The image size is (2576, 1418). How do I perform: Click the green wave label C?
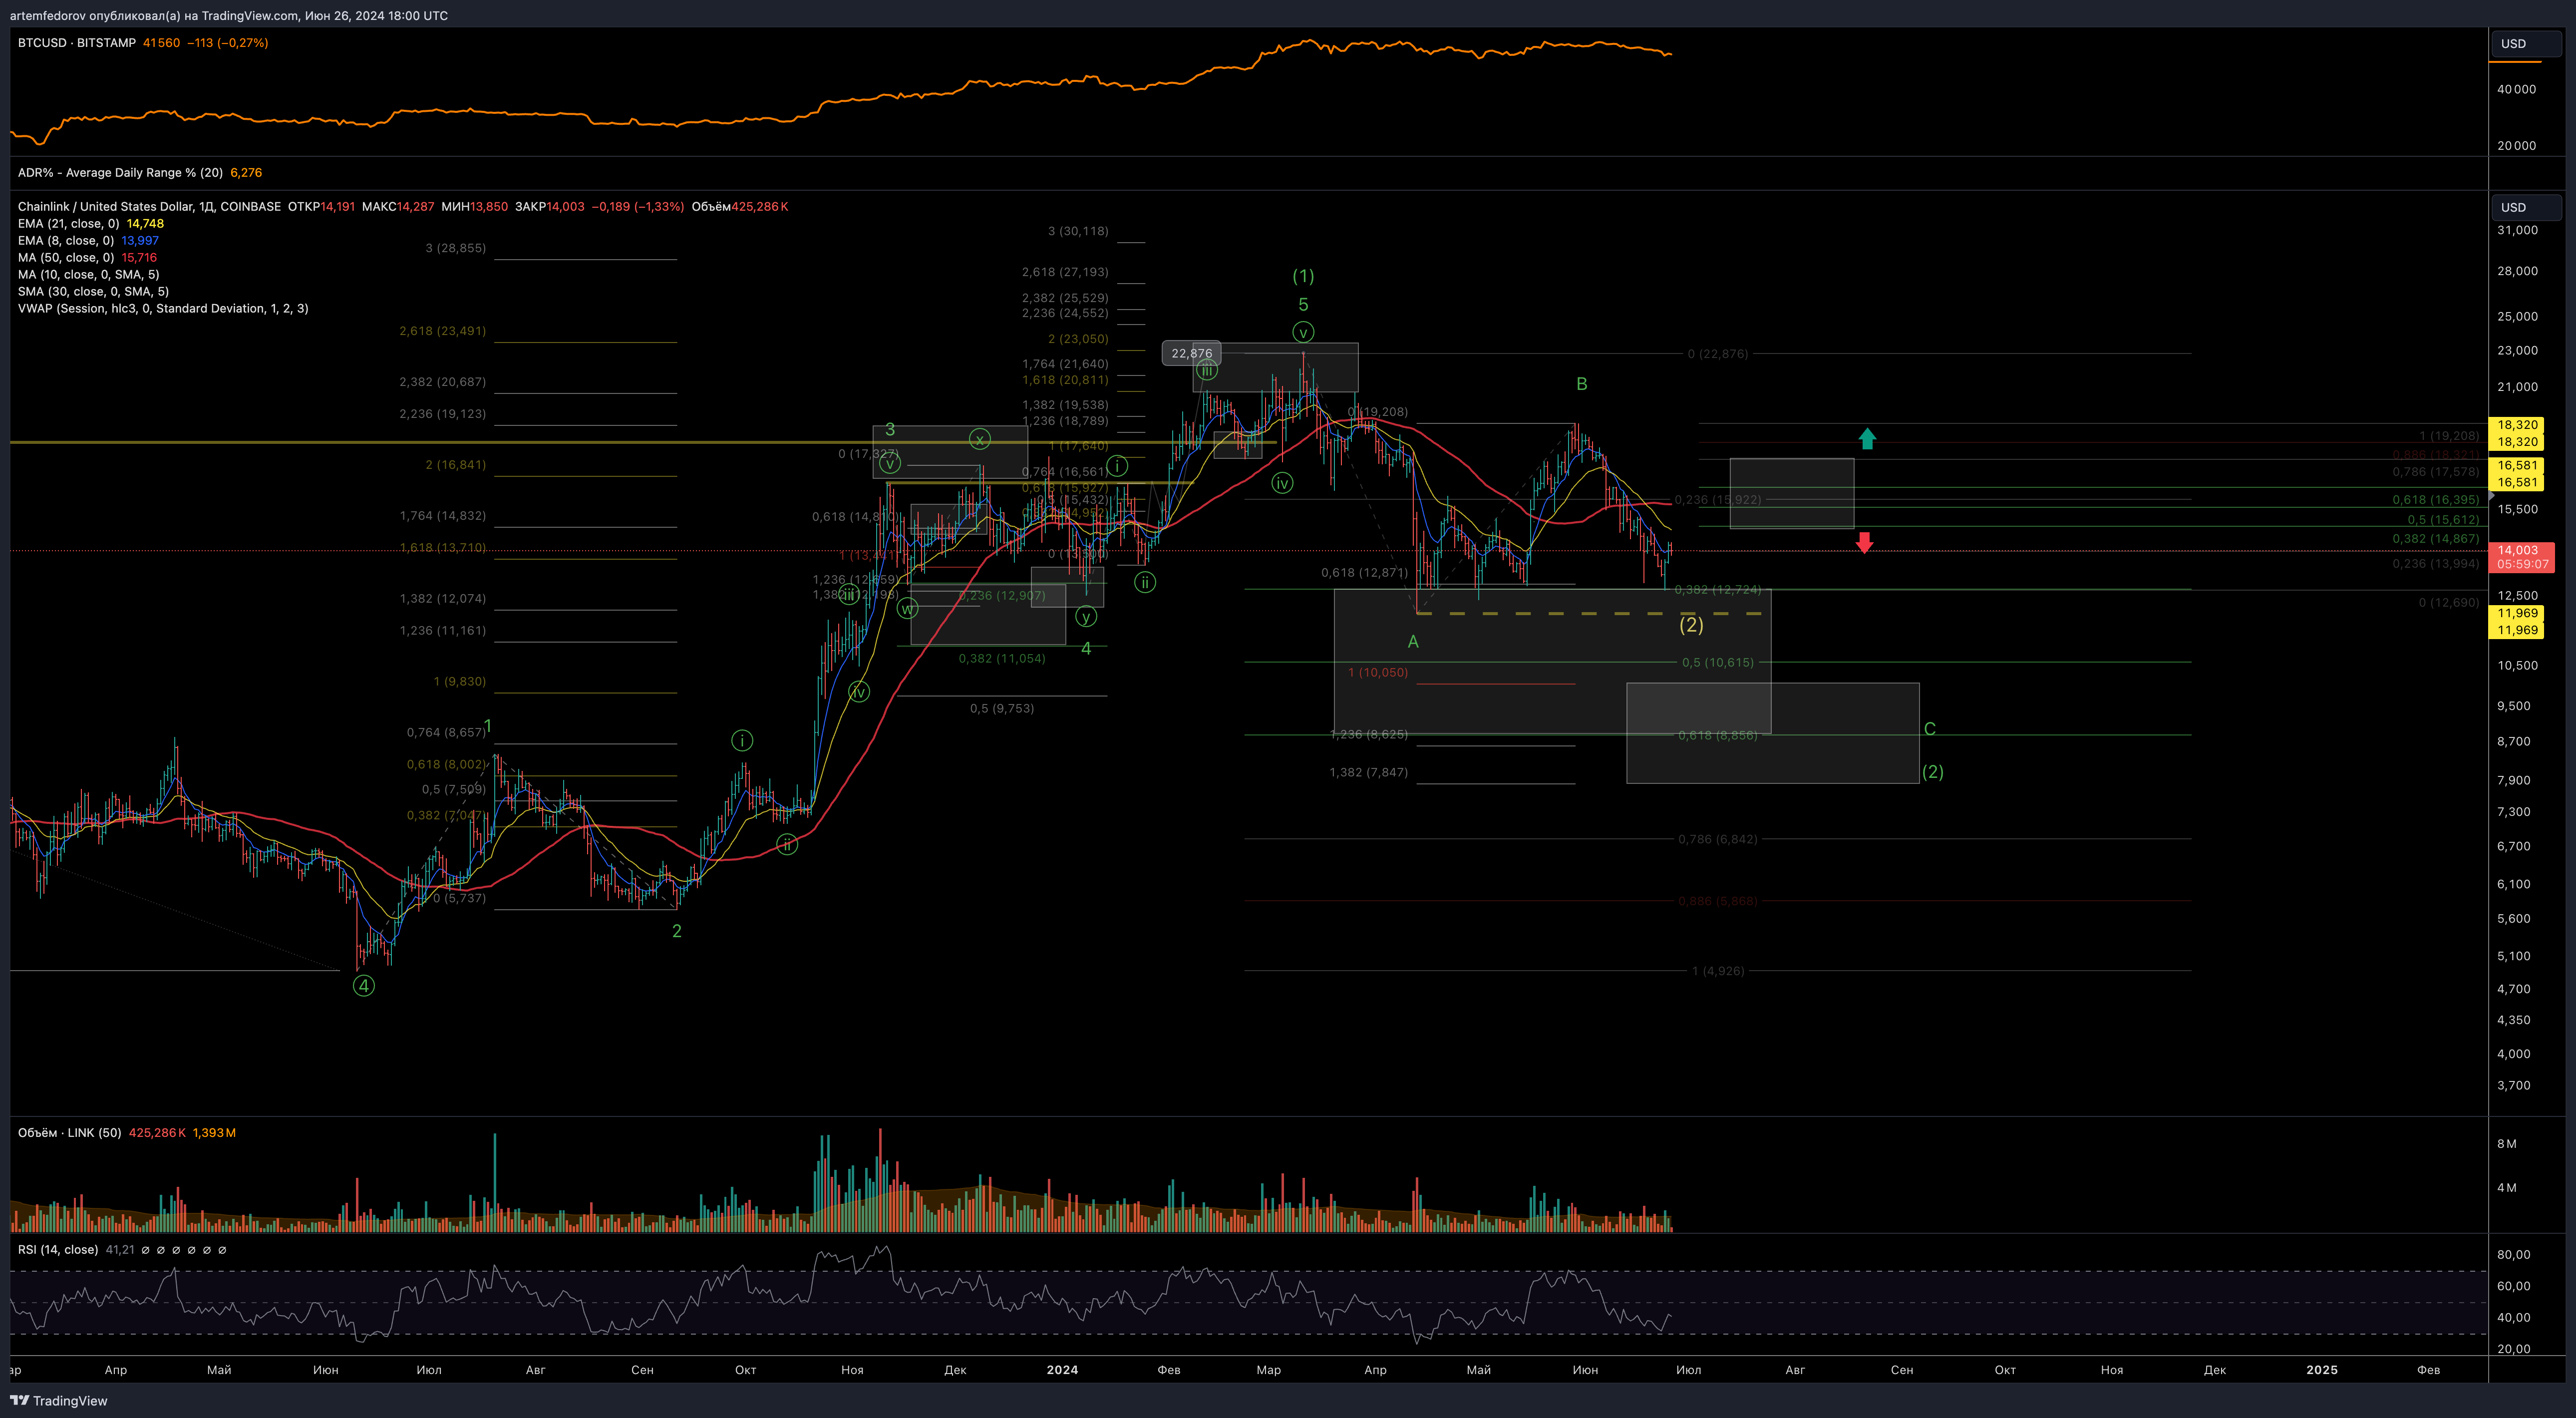click(x=1930, y=729)
